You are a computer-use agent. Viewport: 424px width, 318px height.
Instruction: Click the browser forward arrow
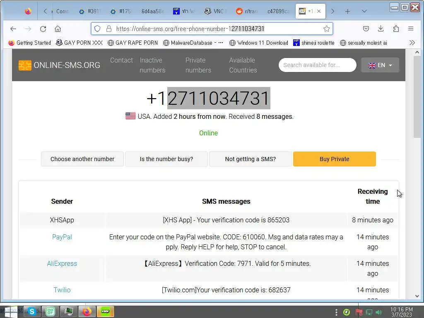point(28,29)
